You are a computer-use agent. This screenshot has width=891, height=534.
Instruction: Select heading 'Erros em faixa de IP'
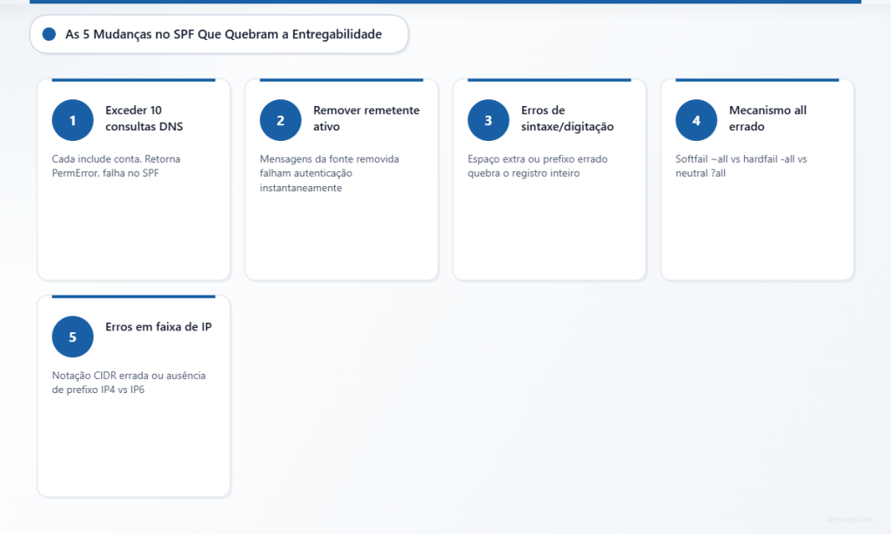coord(158,327)
